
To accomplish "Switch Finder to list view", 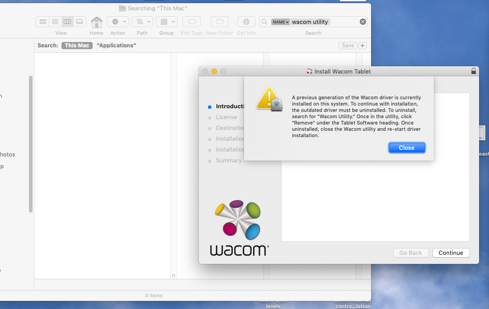I will [x=55, y=22].
